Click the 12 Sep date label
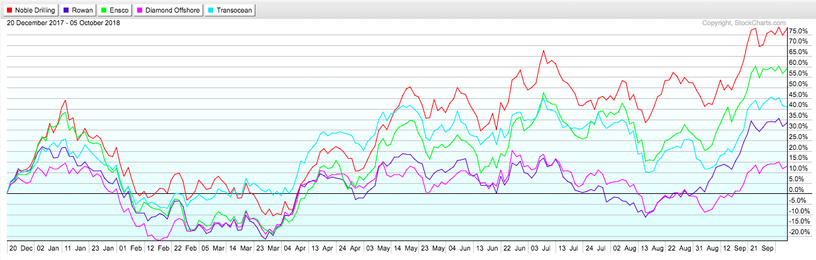The width and height of the screenshot is (816, 260). pyautogui.click(x=734, y=249)
